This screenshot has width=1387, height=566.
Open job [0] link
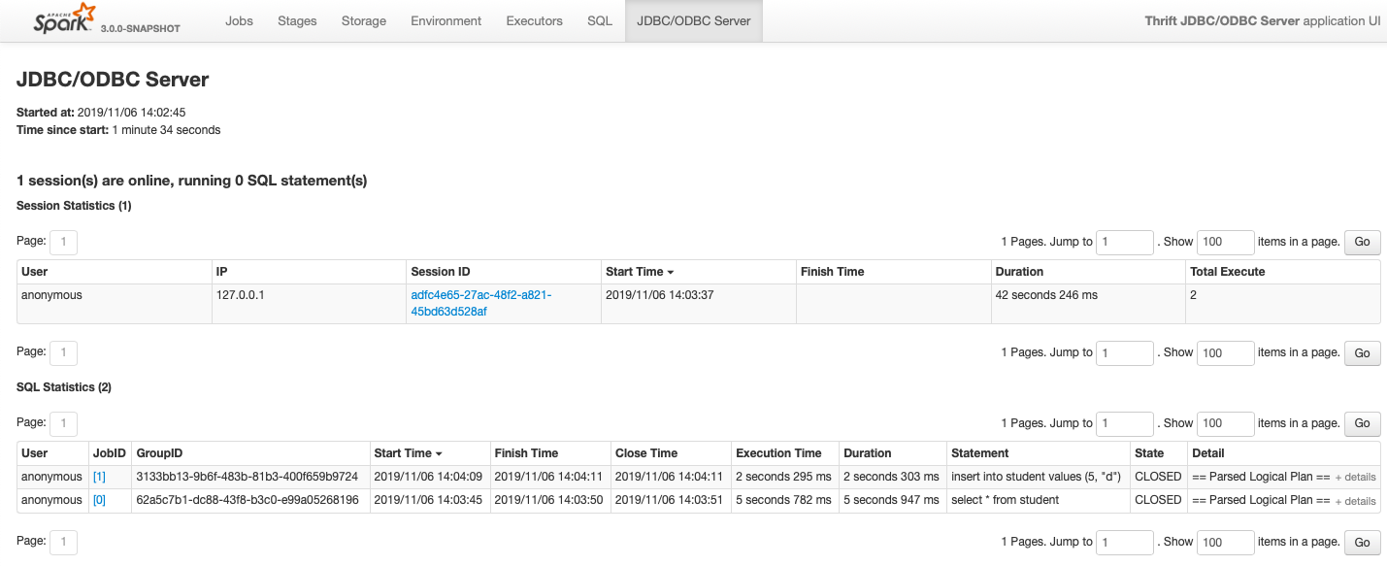99,500
